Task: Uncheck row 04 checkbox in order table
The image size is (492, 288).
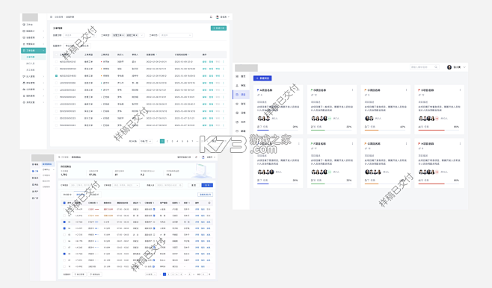Action: [x=64, y=228]
